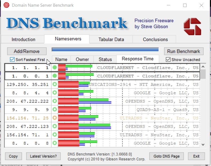Image resolution: width=211 pixels, height=166 pixels.
Task: Click the Add/Remove button
Action: (x=27, y=51)
